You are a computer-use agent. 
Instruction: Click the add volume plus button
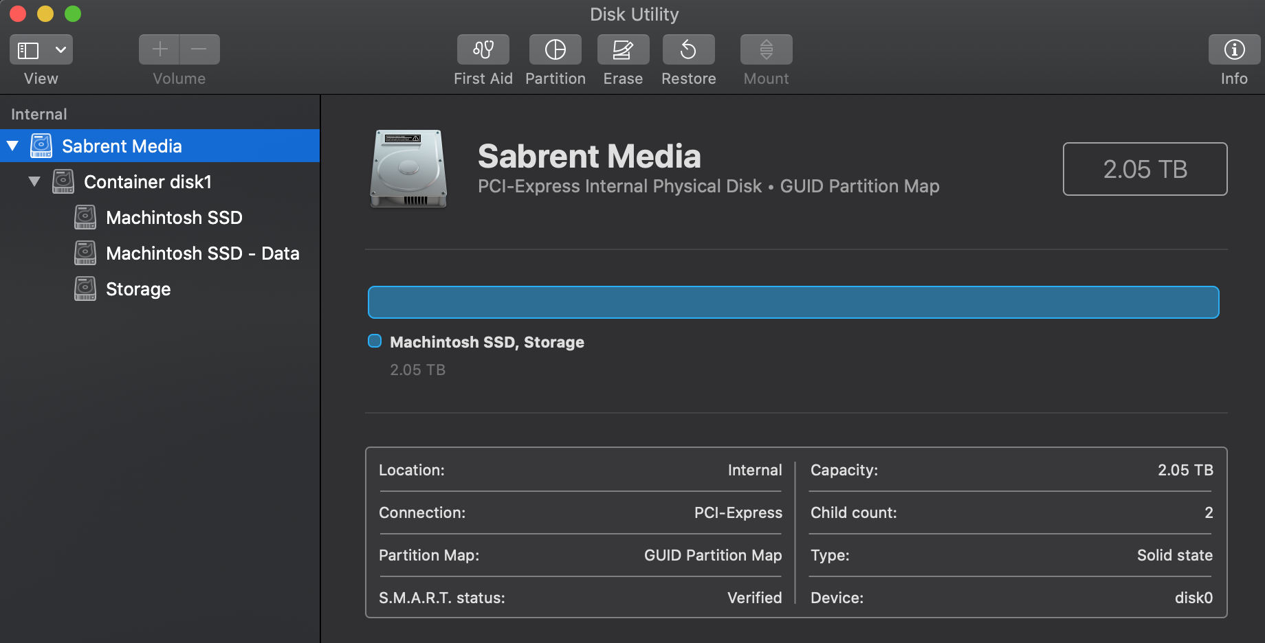coord(159,49)
